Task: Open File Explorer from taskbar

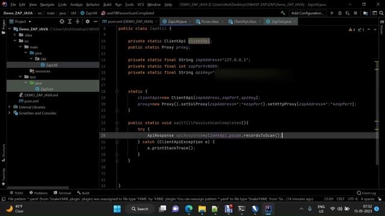Action: point(202,209)
